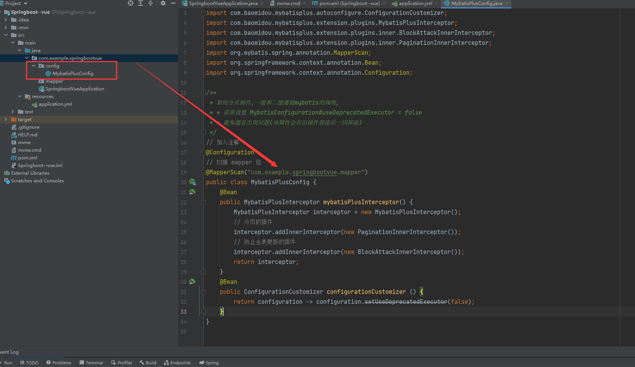Image resolution: width=635 pixels, height=367 pixels.
Task: Click the Spring bean gutter icon on line 30
Action: 192,282
